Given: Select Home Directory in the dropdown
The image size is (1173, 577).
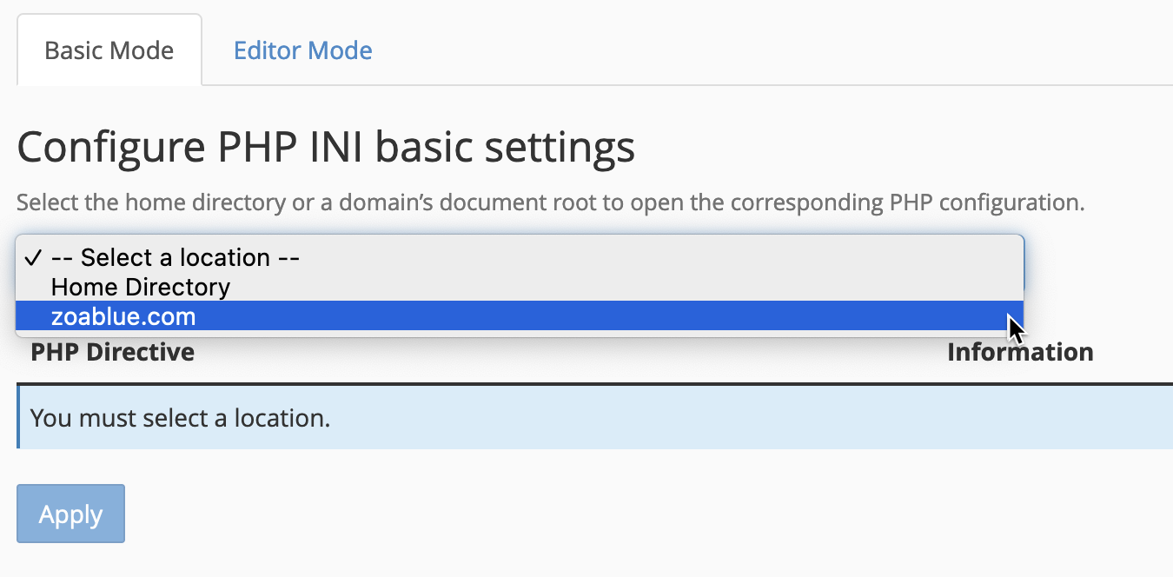Looking at the screenshot, I should (141, 287).
